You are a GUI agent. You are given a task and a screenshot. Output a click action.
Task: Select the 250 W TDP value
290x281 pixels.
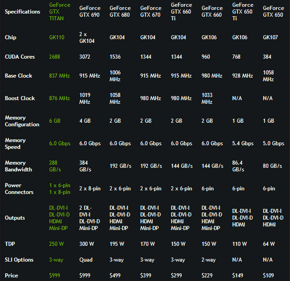56,244
